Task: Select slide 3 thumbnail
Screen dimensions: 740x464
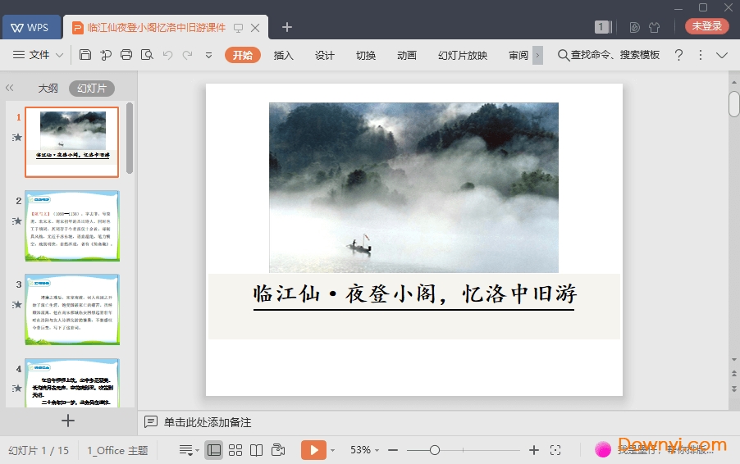Action: [x=72, y=309]
